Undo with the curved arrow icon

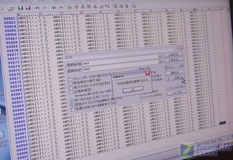(x=37, y=8)
